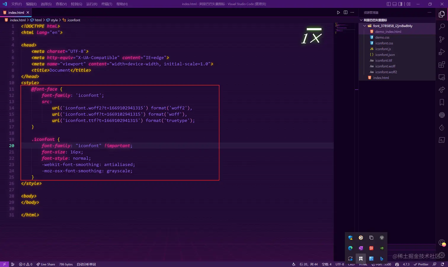Collapse the 阿里巴巴矢量图标 workspace folder
The width and height of the screenshot is (448, 267).
[397, 20]
